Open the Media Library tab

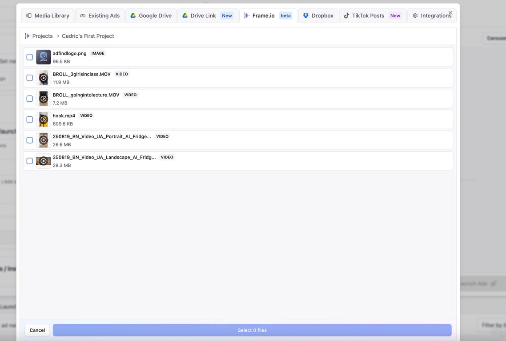click(48, 16)
